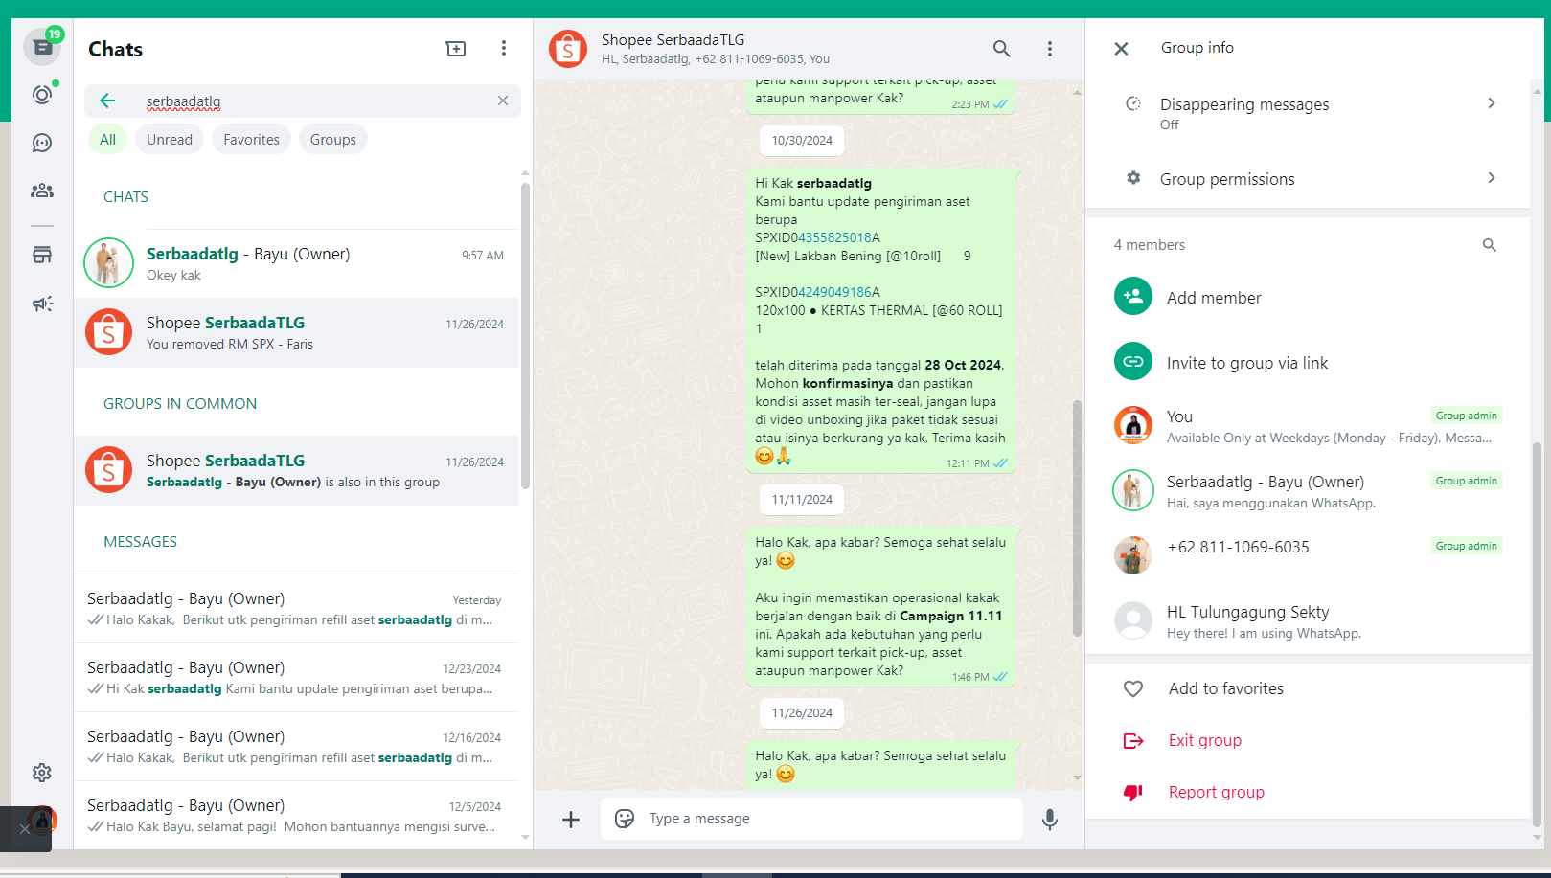Clear the serbaadatlg search text
This screenshot has width=1551, height=878.
[503, 101]
